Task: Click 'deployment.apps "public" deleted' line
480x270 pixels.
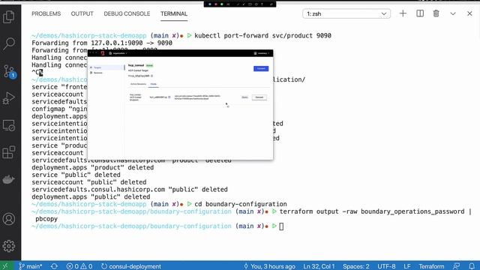Action: 91,196
